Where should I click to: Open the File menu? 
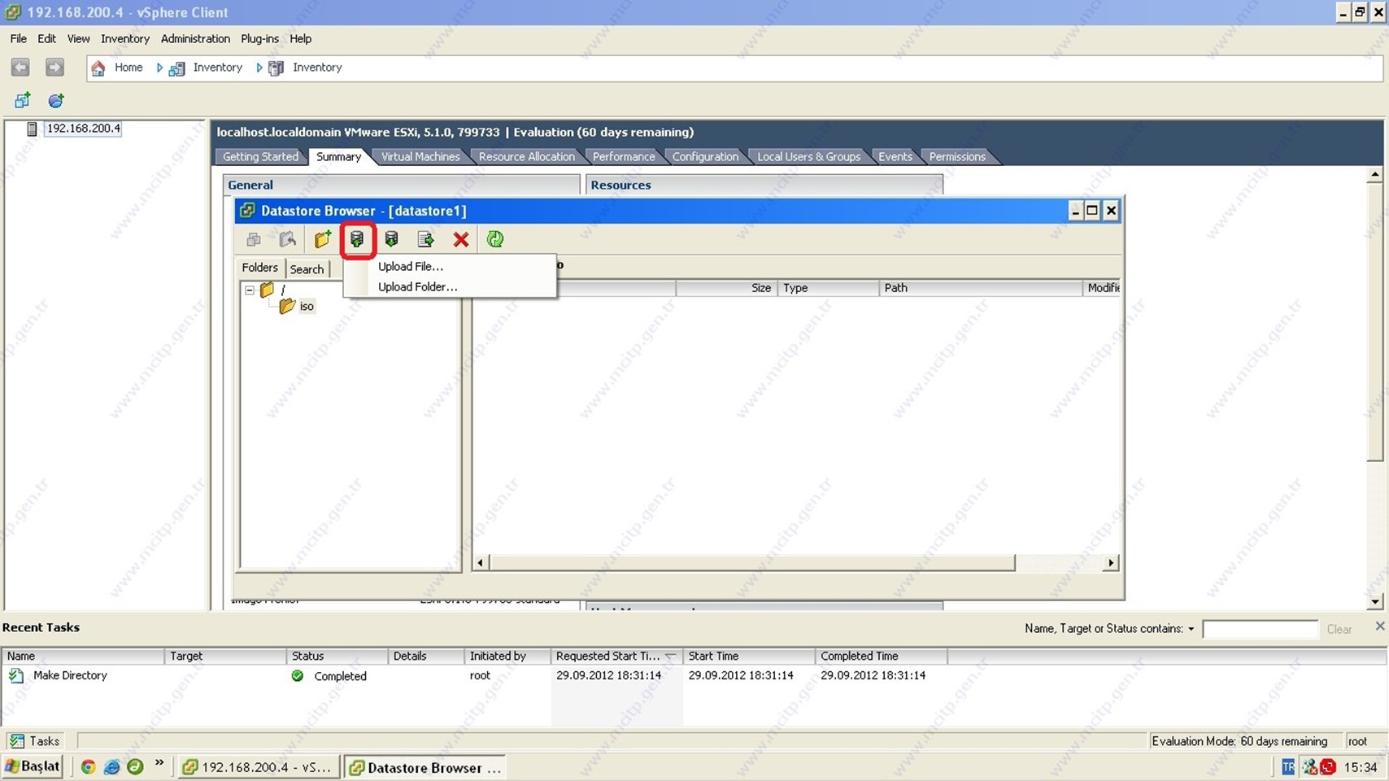(x=18, y=38)
